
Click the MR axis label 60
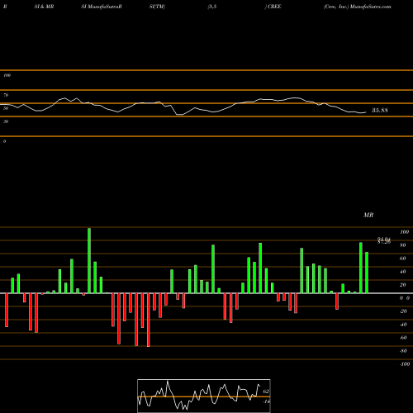(403, 259)
